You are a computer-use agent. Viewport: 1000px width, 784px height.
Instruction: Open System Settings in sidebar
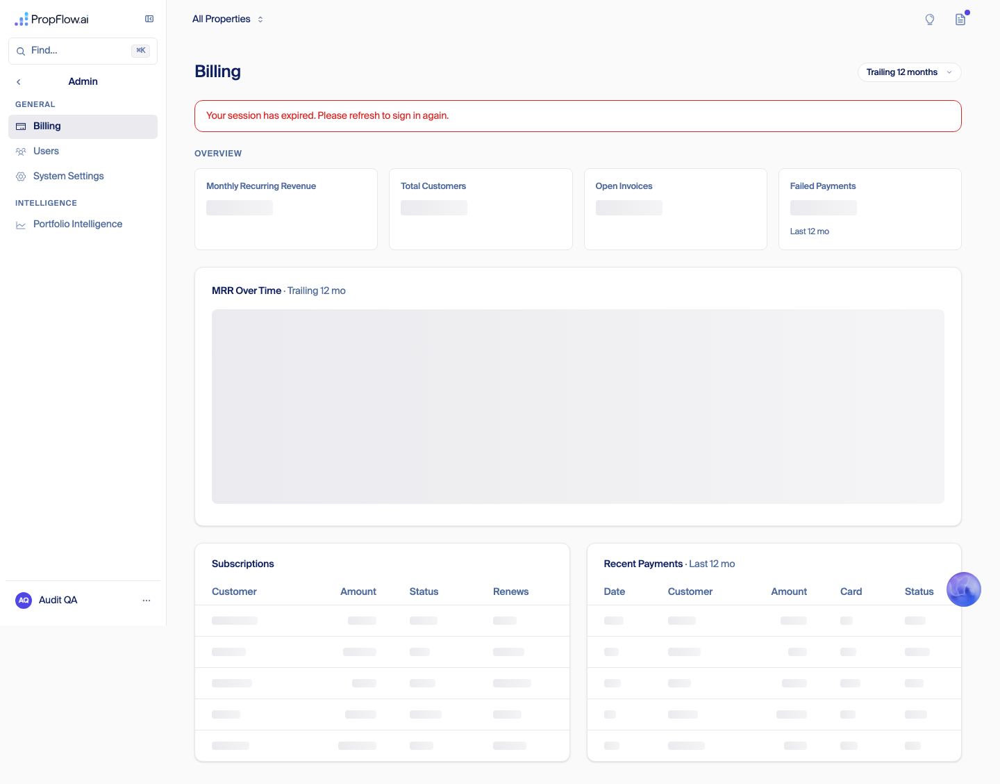[83, 177]
